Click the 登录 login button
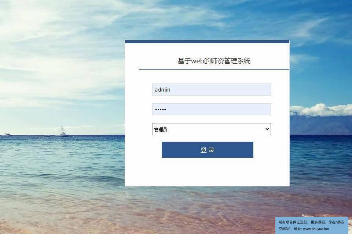This screenshot has height=234, width=352. click(208, 150)
